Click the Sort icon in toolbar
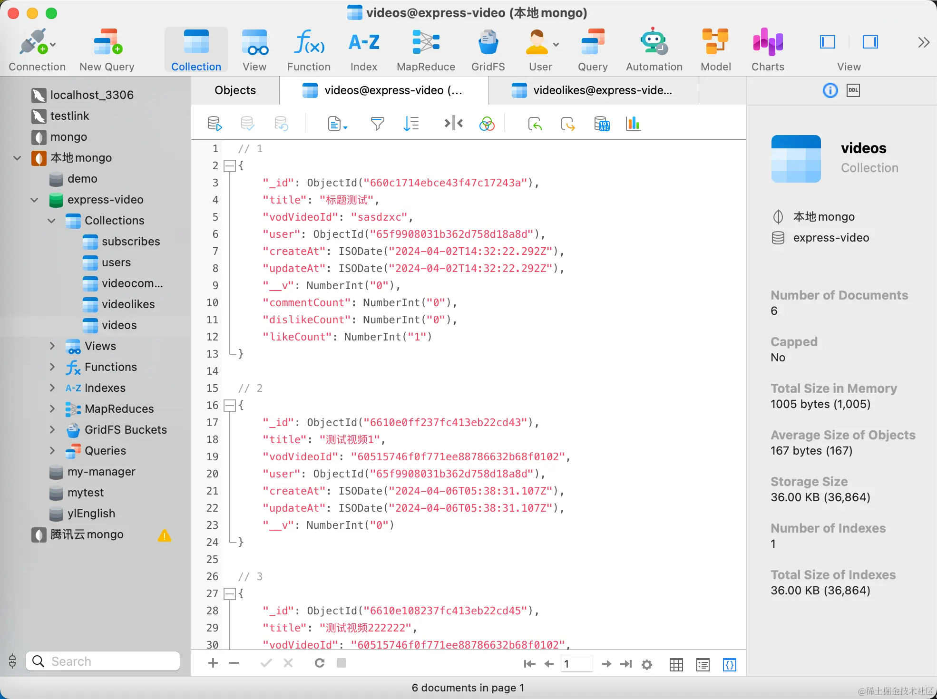Screen dimensions: 937x699 [411, 124]
